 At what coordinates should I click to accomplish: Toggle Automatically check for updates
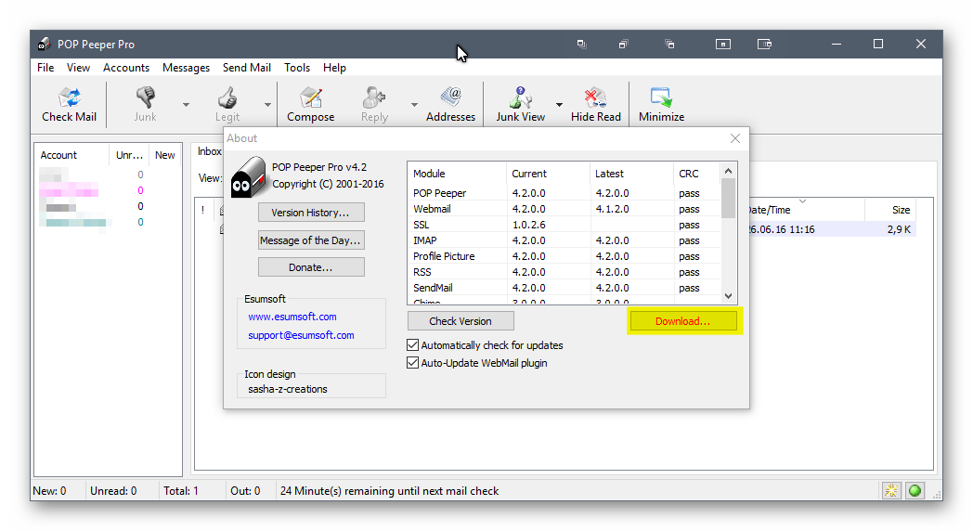click(x=412, y=345)
